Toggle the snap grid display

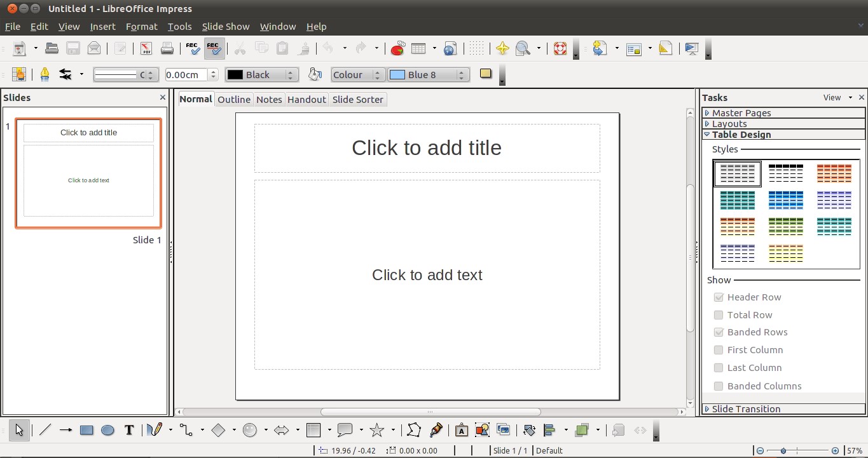[477, 48]
